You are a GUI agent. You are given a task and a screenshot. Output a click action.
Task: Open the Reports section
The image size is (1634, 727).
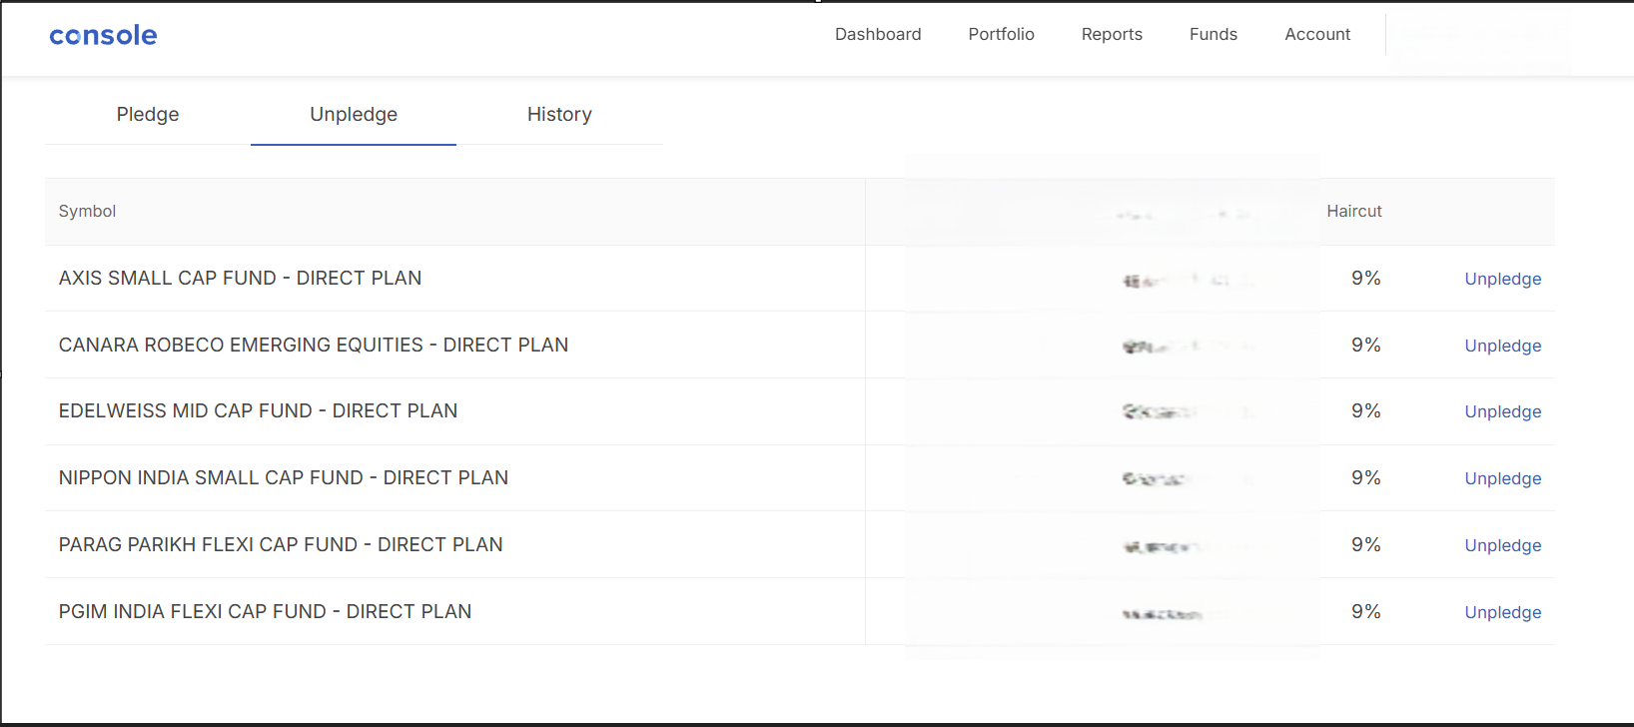1112,34
